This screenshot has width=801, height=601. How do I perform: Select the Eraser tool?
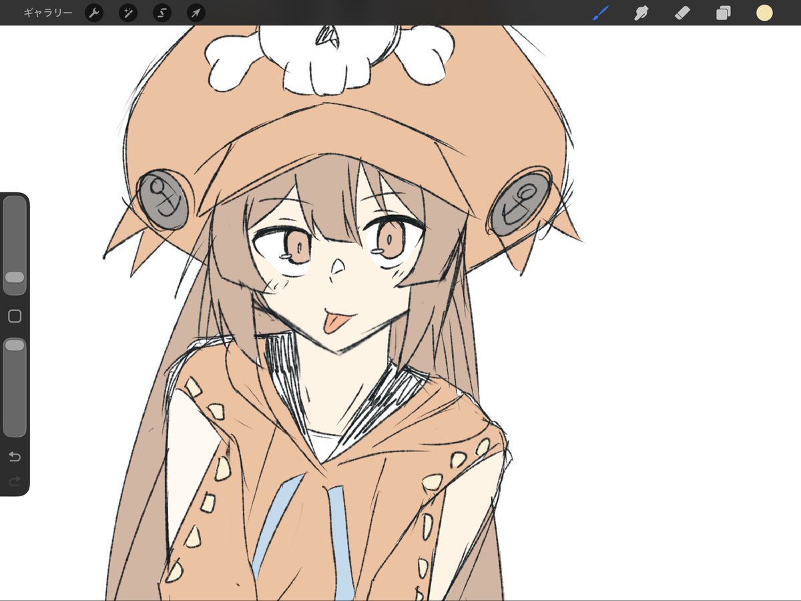[682, 13]
